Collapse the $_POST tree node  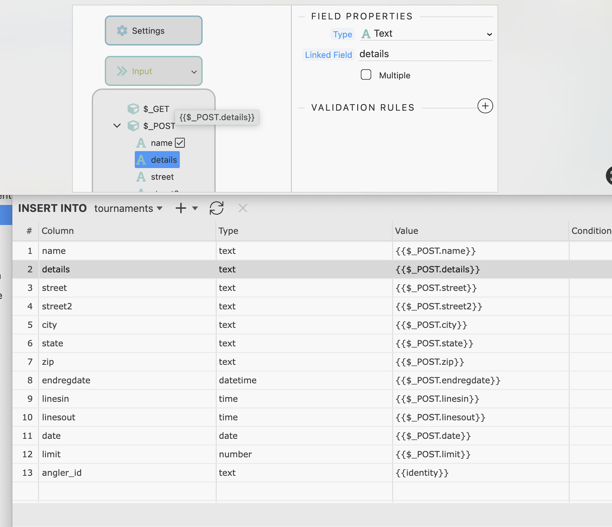(x=117, y=126)
